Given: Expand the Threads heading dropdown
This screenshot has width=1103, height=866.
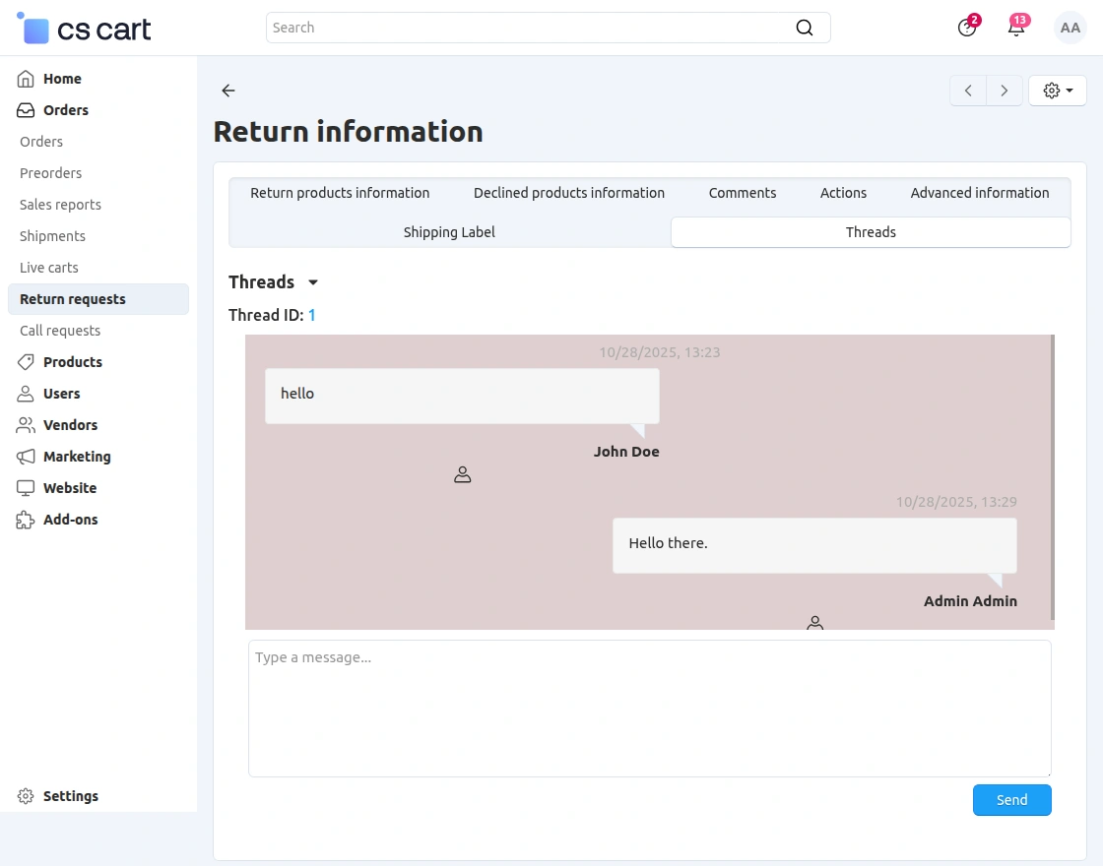Looking at the screenshot, I should click(x=313, y=282).
